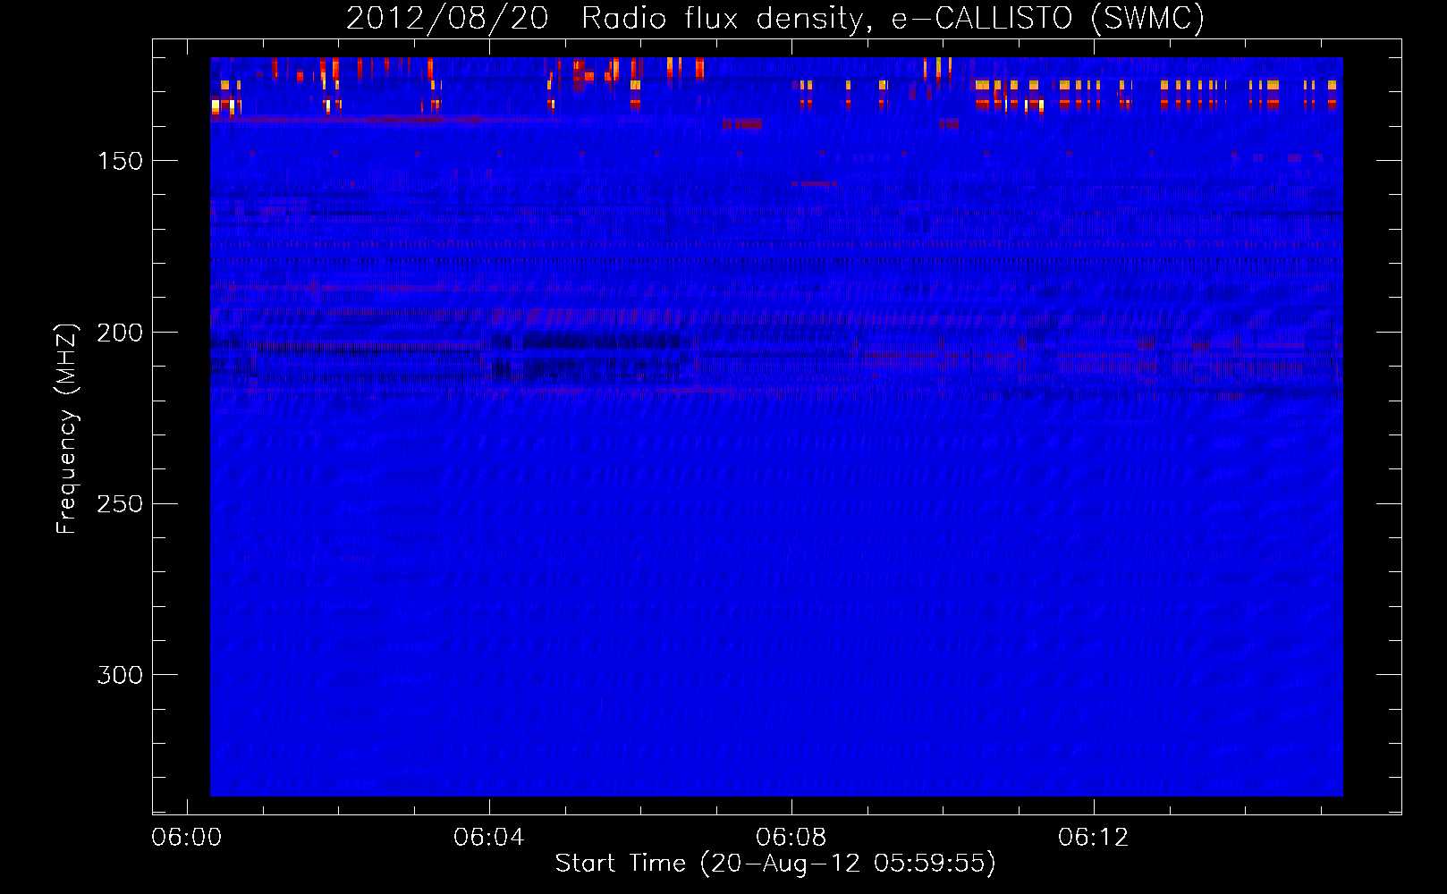
Task: Click the 250 frequency tick label
Action: tap(120, 504)
